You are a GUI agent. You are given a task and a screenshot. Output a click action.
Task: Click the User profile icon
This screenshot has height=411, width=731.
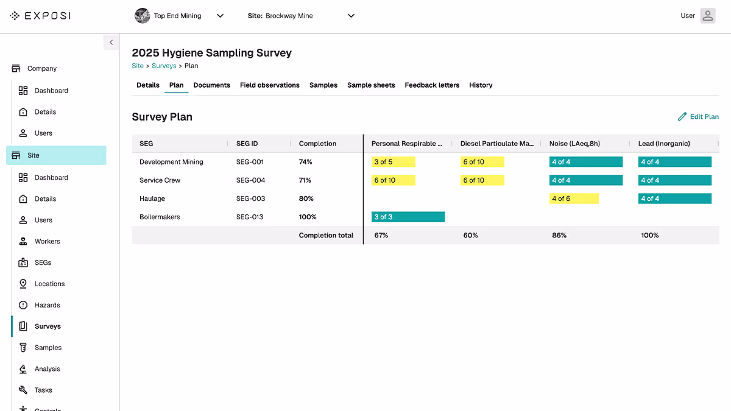click(x=707, y=16)
